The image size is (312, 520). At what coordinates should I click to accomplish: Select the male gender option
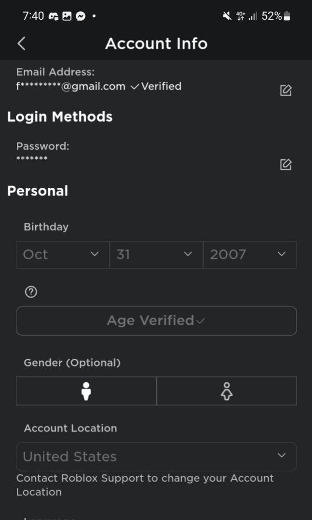pyautogui.click(x=86, y=391)
